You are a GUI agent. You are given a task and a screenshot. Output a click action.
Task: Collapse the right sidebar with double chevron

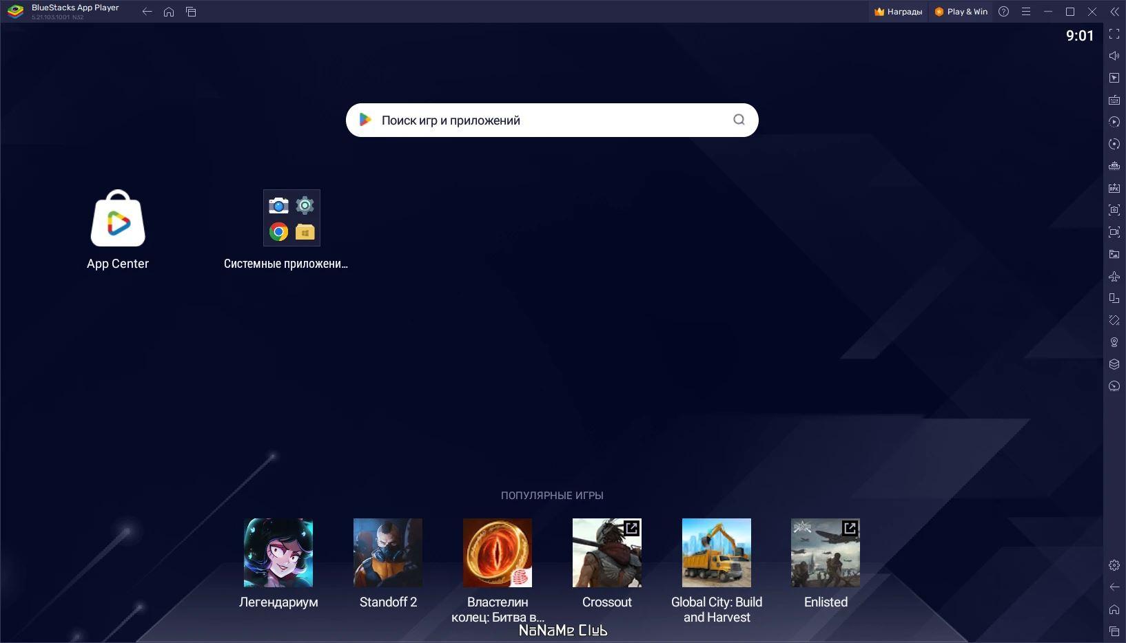pos(1114,12)
